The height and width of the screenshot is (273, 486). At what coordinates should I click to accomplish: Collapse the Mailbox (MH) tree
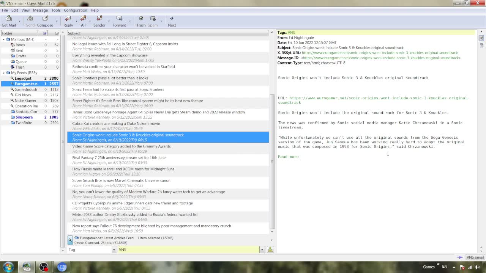4,39
